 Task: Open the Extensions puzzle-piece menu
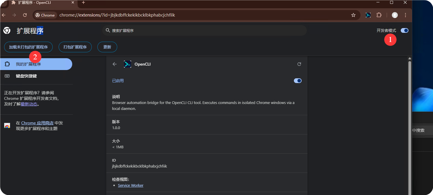(x=379, y=15)
